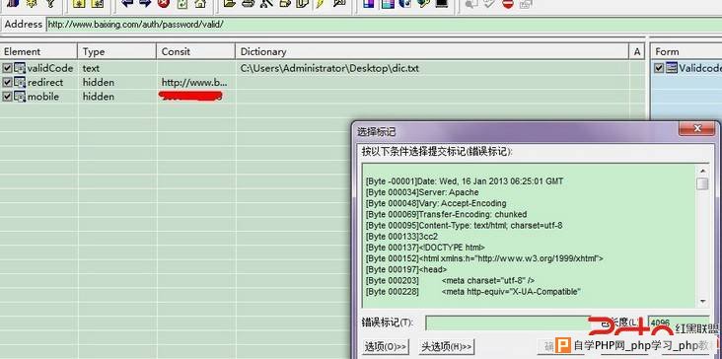Click the Type column header
Image resolution: width=722 pixels, height=359 pixels.
[117, 51]
